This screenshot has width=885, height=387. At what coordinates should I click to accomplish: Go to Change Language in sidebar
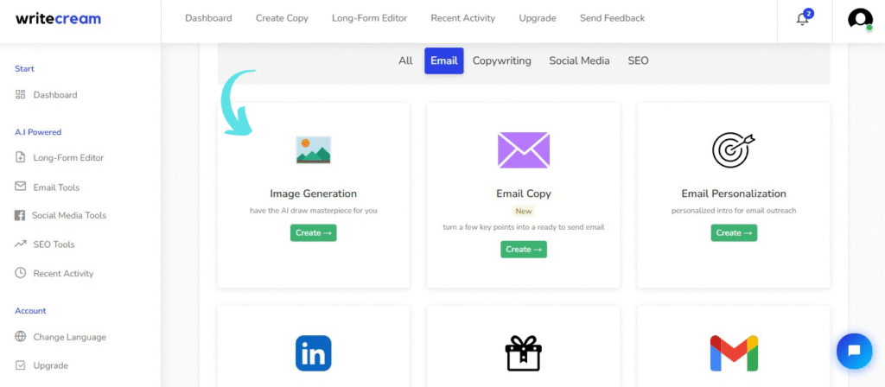click(x=69, y=337)
